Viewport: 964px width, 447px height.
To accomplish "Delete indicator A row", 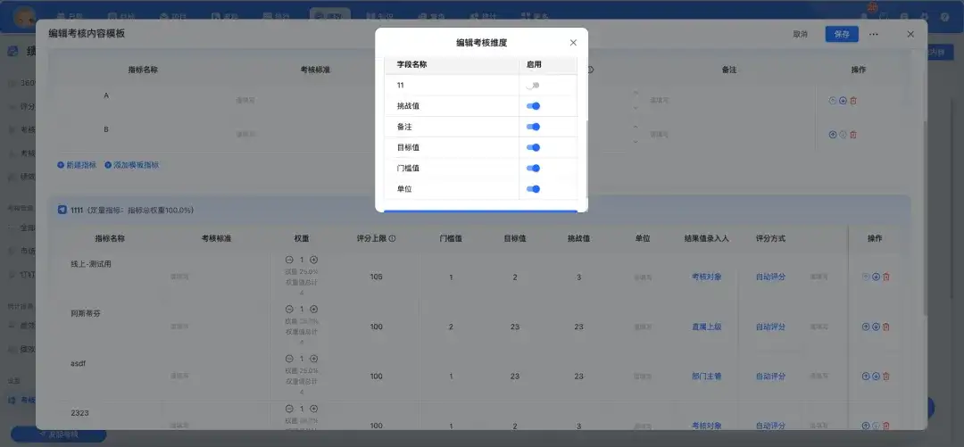I will [x=853, y=101].
